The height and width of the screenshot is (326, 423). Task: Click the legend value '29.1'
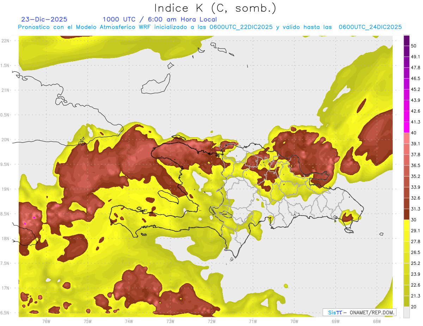[x=415, y=231]
